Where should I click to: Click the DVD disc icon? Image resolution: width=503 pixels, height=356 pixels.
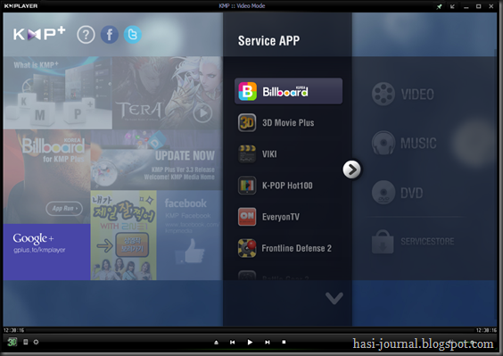click(x=383, y=193)
